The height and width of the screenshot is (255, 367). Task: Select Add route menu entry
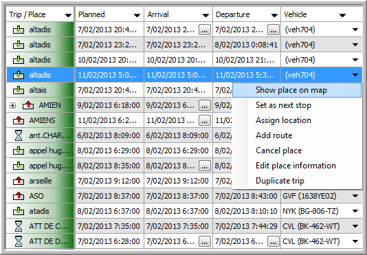pos(297,135)
